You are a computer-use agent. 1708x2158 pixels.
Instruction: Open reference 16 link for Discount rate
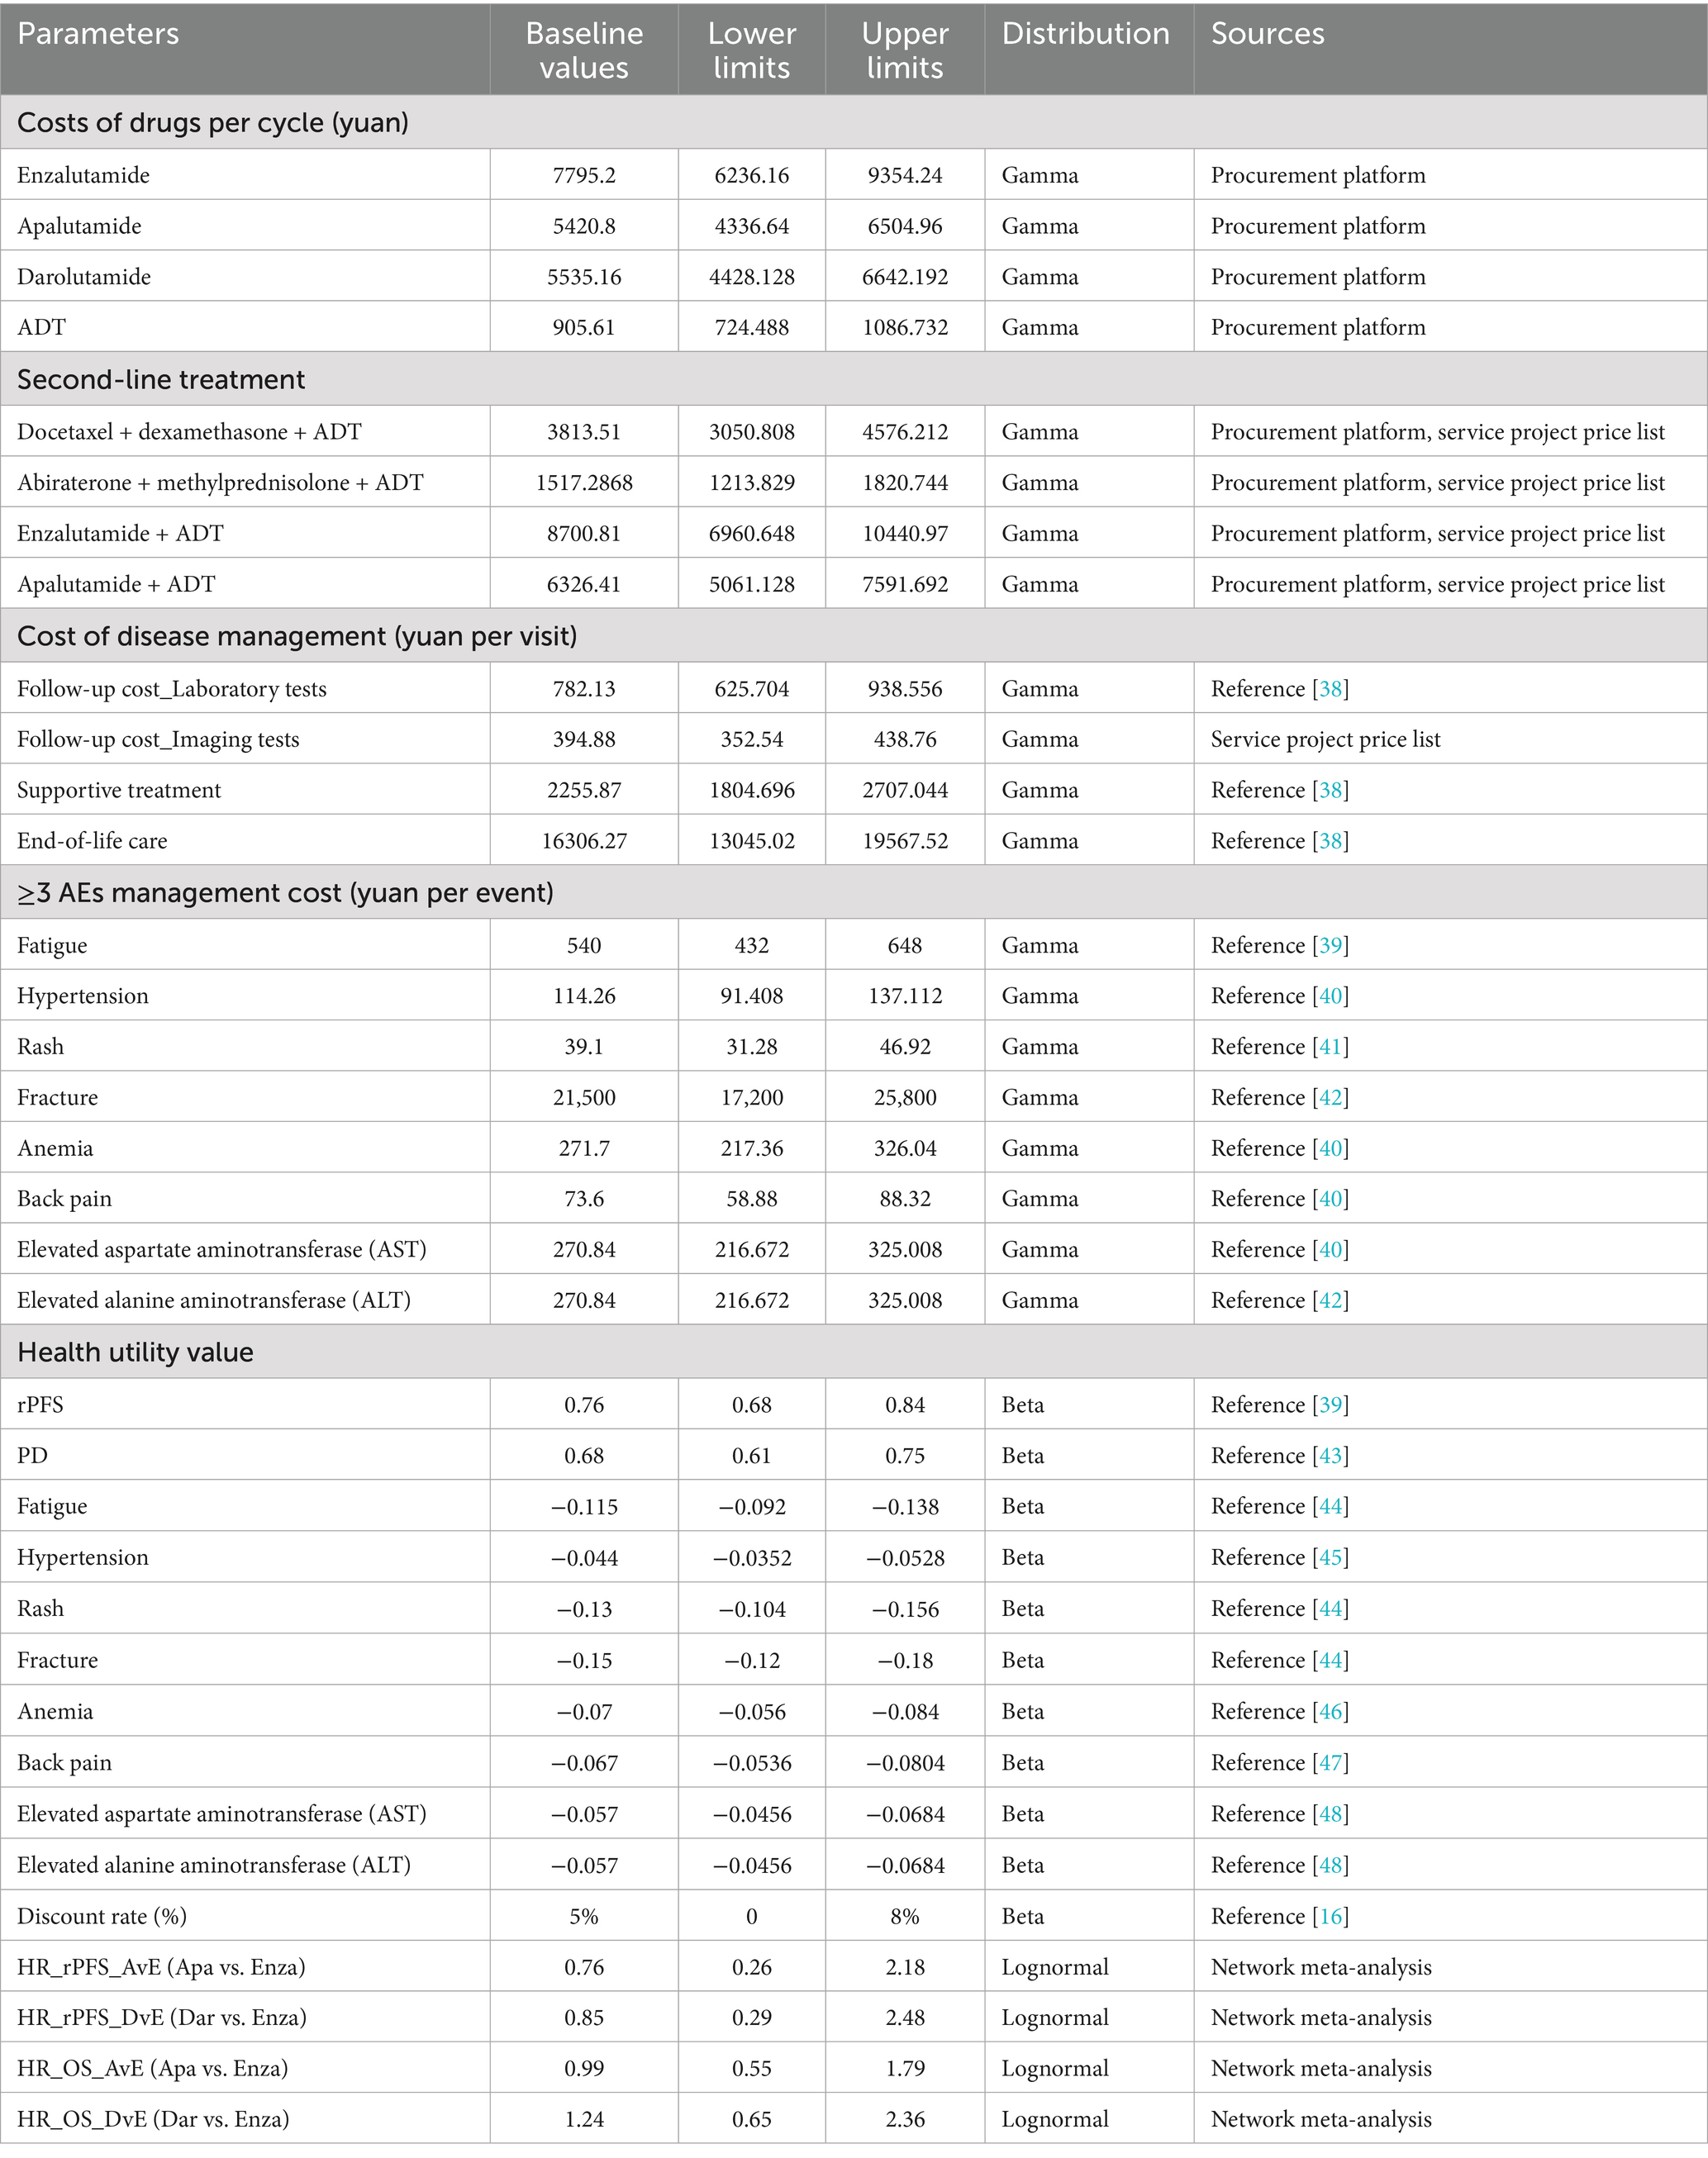pos(1330,1917)
